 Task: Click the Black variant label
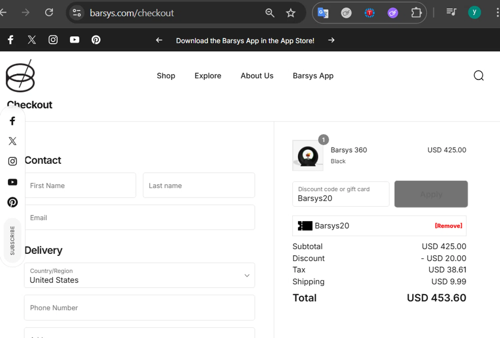tap(338, 161)
